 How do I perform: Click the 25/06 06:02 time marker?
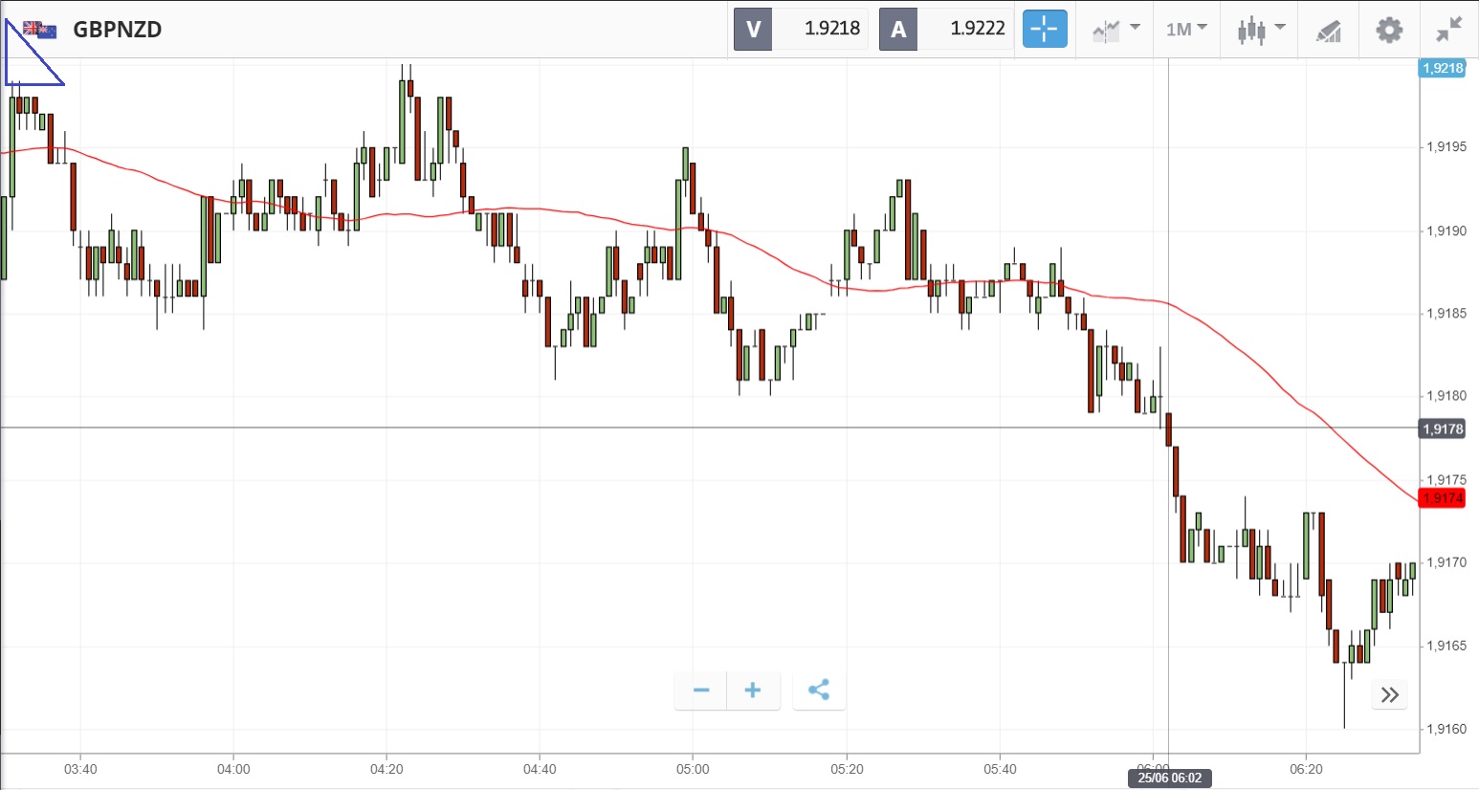[x=1169, y=778]
